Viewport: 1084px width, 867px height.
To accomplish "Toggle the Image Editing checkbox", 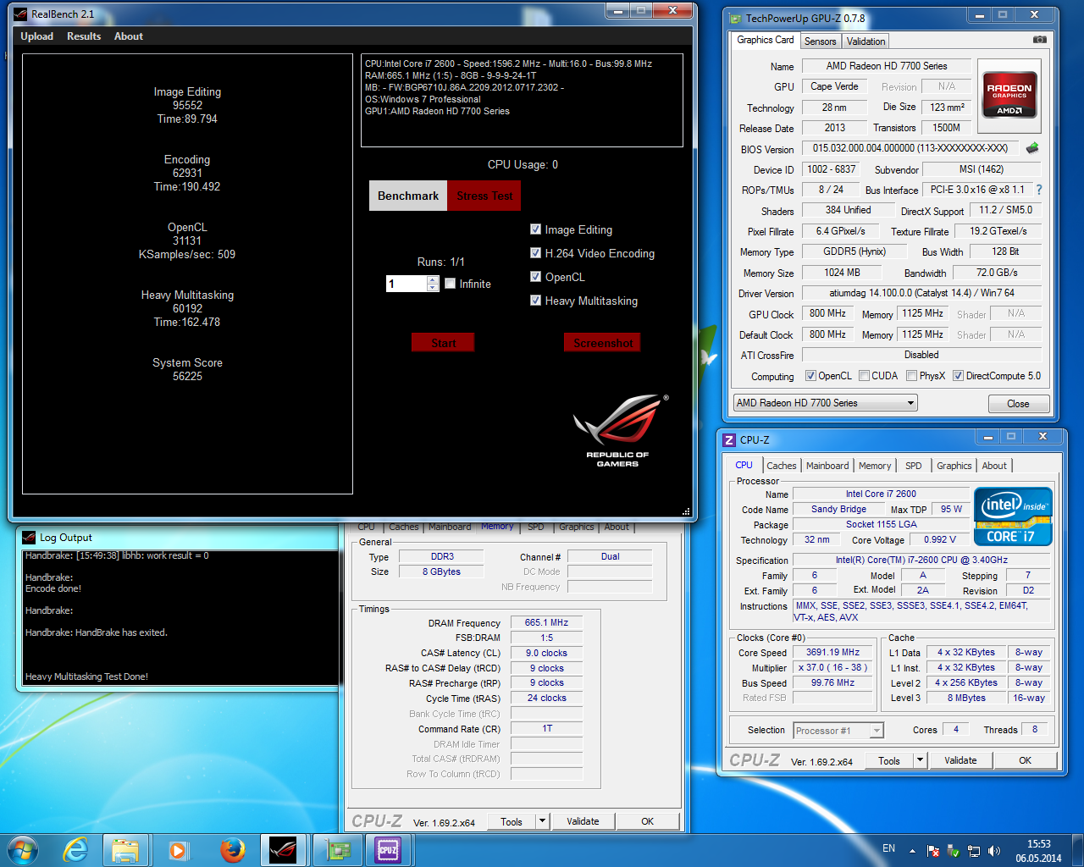I will [535, 229].
